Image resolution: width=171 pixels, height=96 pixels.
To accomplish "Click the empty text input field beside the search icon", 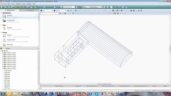I will pyautogui.click(x=49, y=14).
